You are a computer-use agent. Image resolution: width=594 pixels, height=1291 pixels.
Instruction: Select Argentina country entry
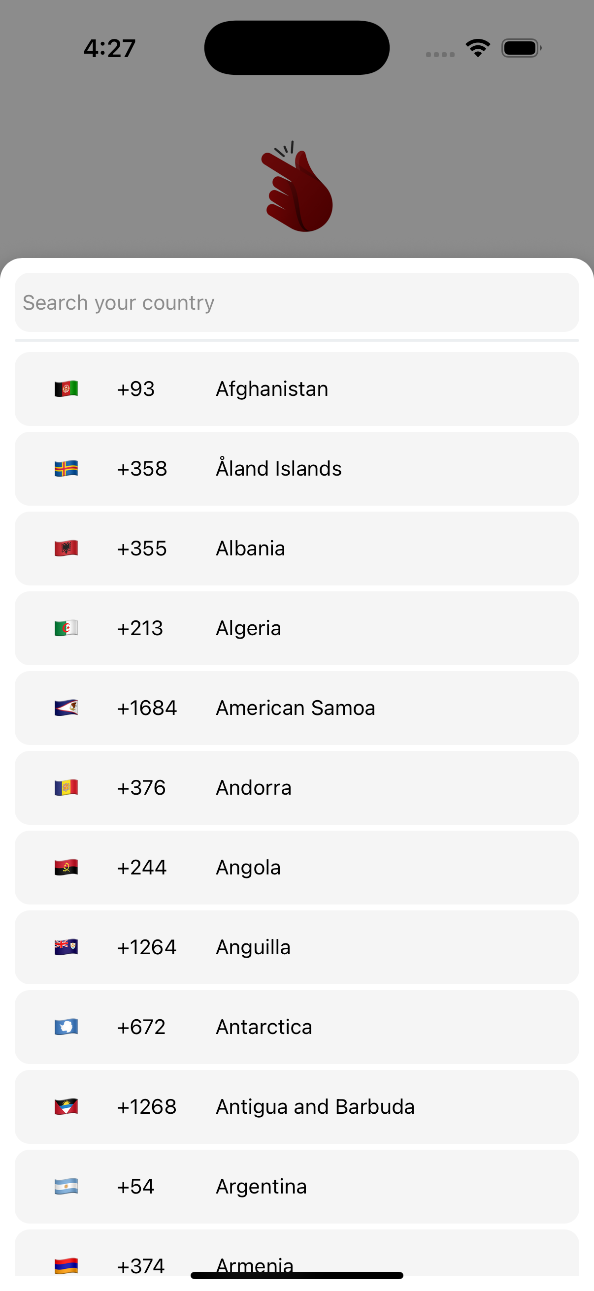(261, 1186)
